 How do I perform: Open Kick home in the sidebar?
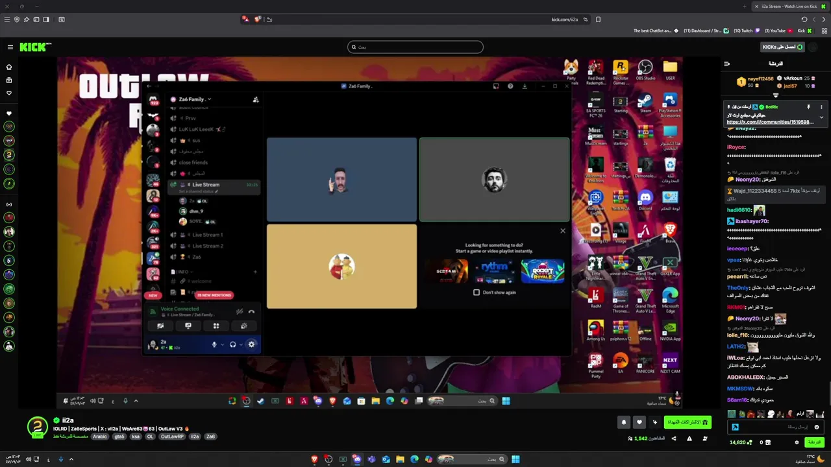click(9, 67)
